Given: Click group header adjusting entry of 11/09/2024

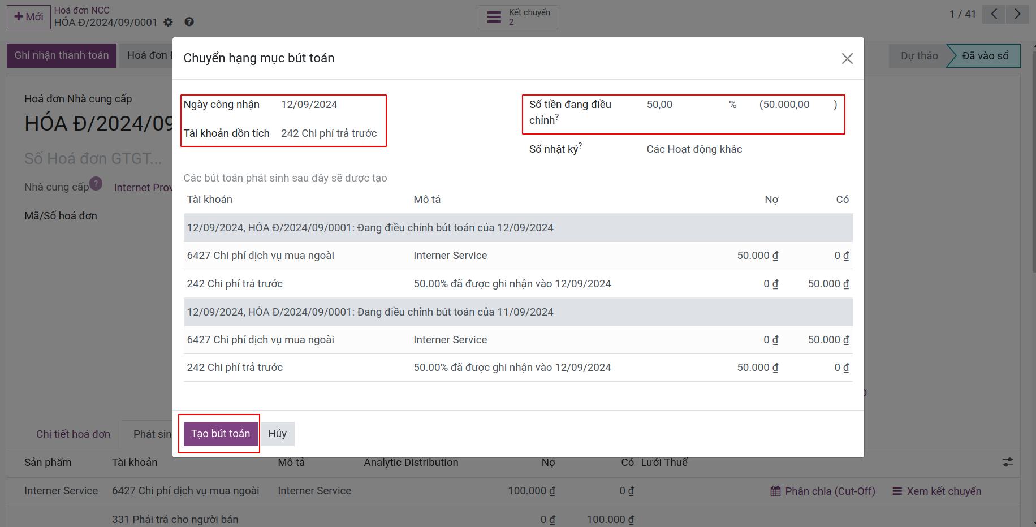Looking at the screenshot, I should [x=518, y=312].
